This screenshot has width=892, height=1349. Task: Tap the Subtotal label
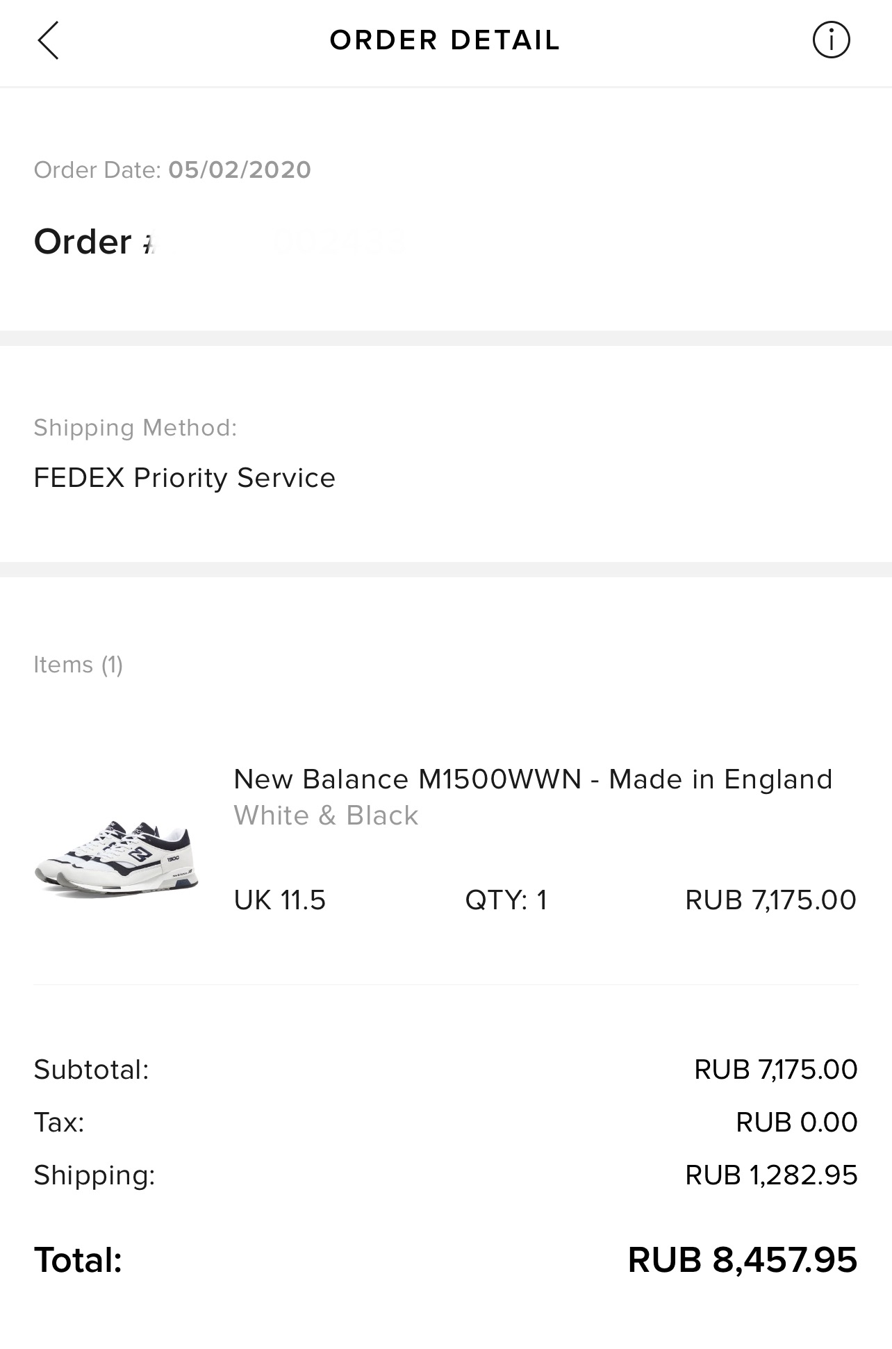91,1070
